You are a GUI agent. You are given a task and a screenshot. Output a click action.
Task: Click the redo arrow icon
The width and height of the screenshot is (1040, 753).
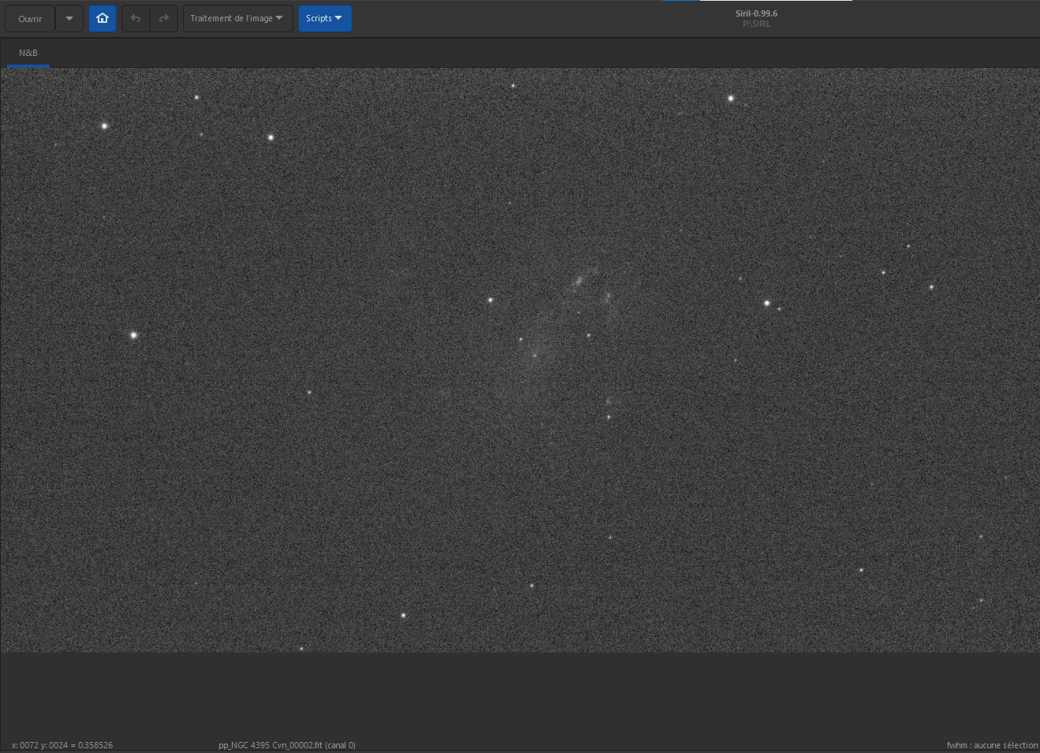click(164, 18)
